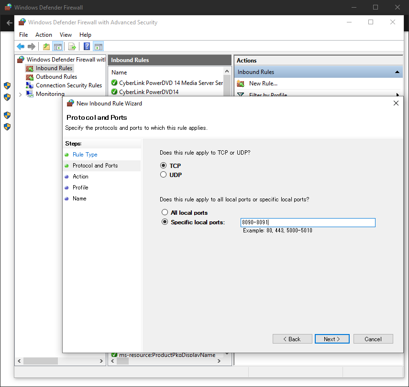Image resolution: width=409 pixels, height=387 pixels.
Task: Collapse the Inbound Rules actions section arrow
Action: (x=397, y=72)
